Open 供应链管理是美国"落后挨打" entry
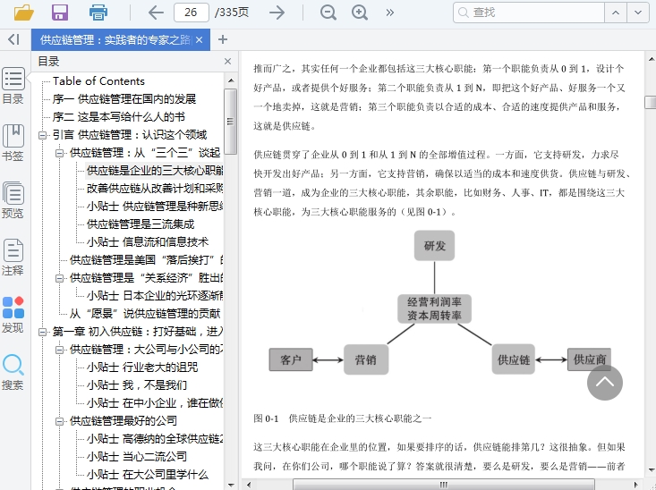The height and width of the screenshot is (490, 656). click(x=146, y=260)
